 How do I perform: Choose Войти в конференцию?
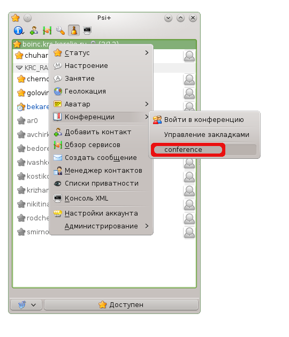point(204,119)
